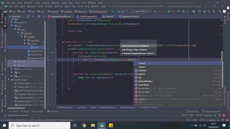Click the Windows taskbar search box

click(x=40, y=125)
